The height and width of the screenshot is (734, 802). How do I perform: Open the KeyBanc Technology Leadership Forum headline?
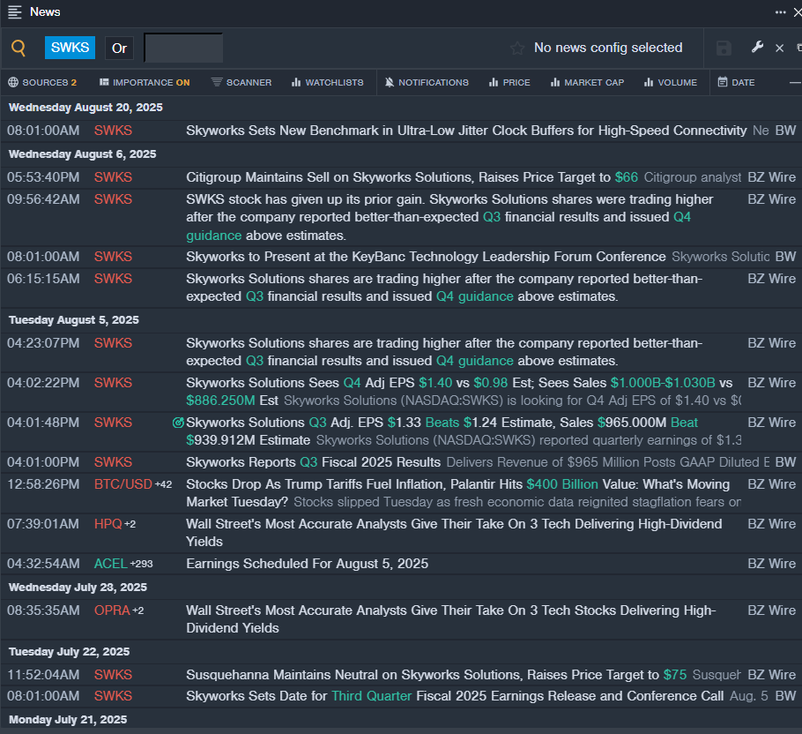pos(426,257)
